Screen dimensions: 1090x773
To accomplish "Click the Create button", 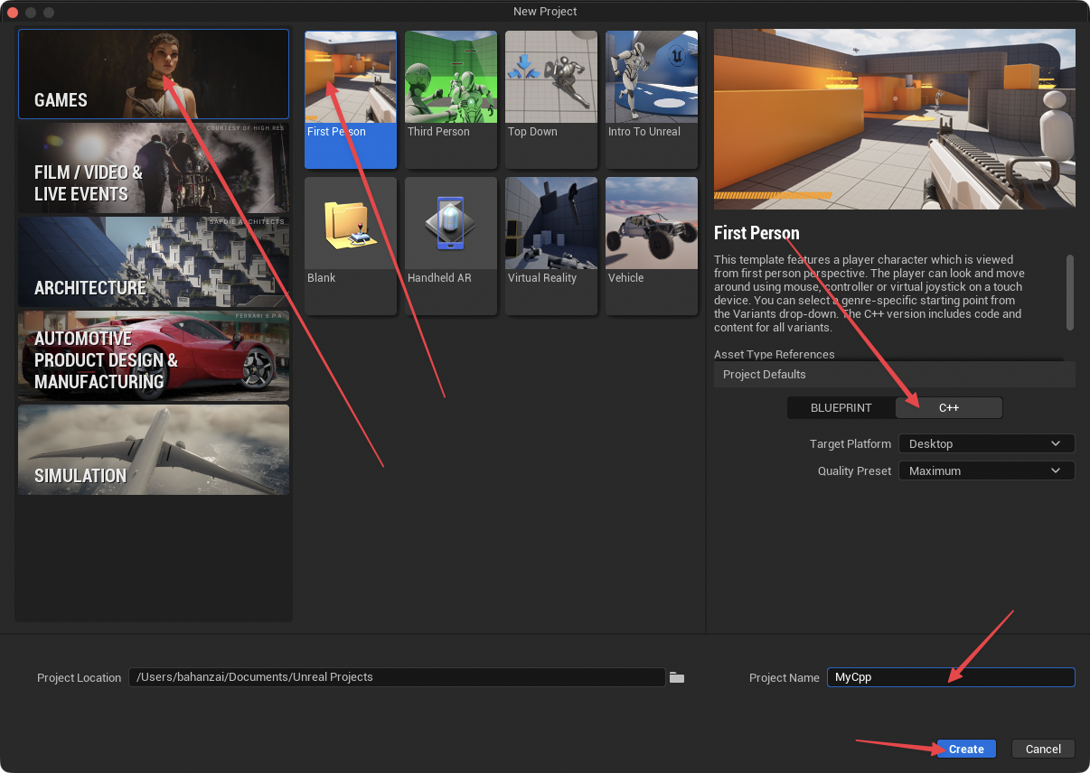I will [966, 749].
